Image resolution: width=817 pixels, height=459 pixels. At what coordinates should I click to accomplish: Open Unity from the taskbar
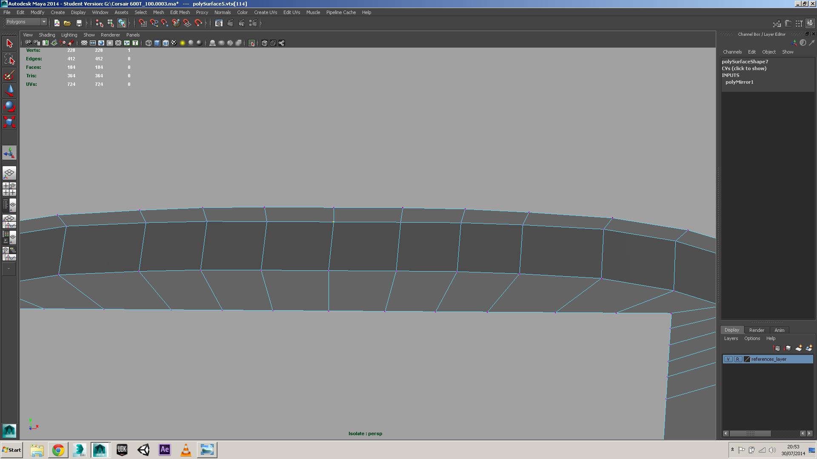point(143,450)
